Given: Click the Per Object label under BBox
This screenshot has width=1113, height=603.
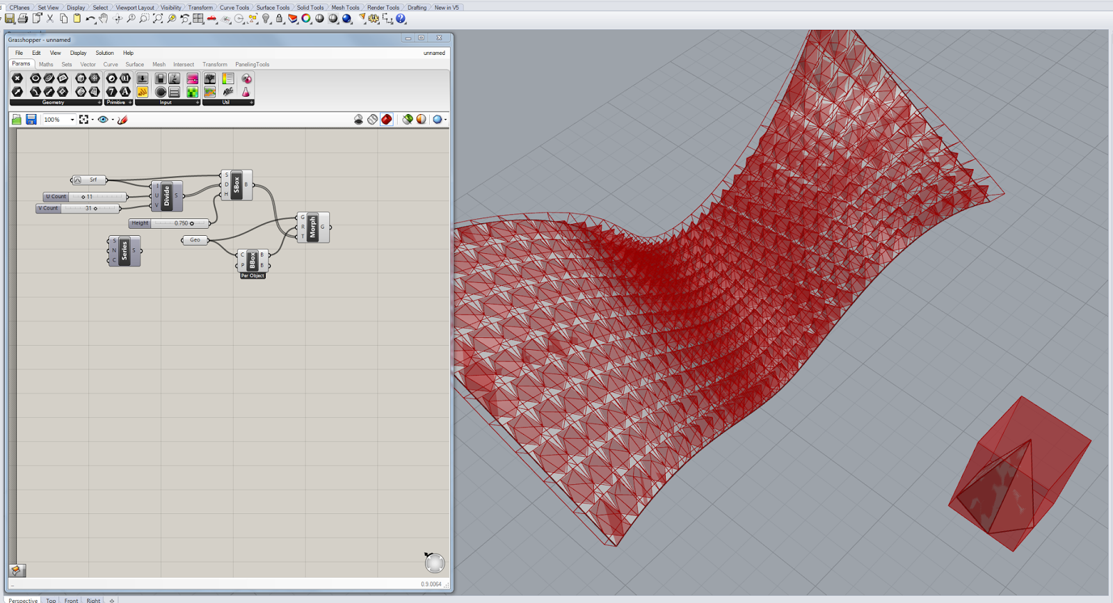Looking at the screenshot, I should click(253, 276).
